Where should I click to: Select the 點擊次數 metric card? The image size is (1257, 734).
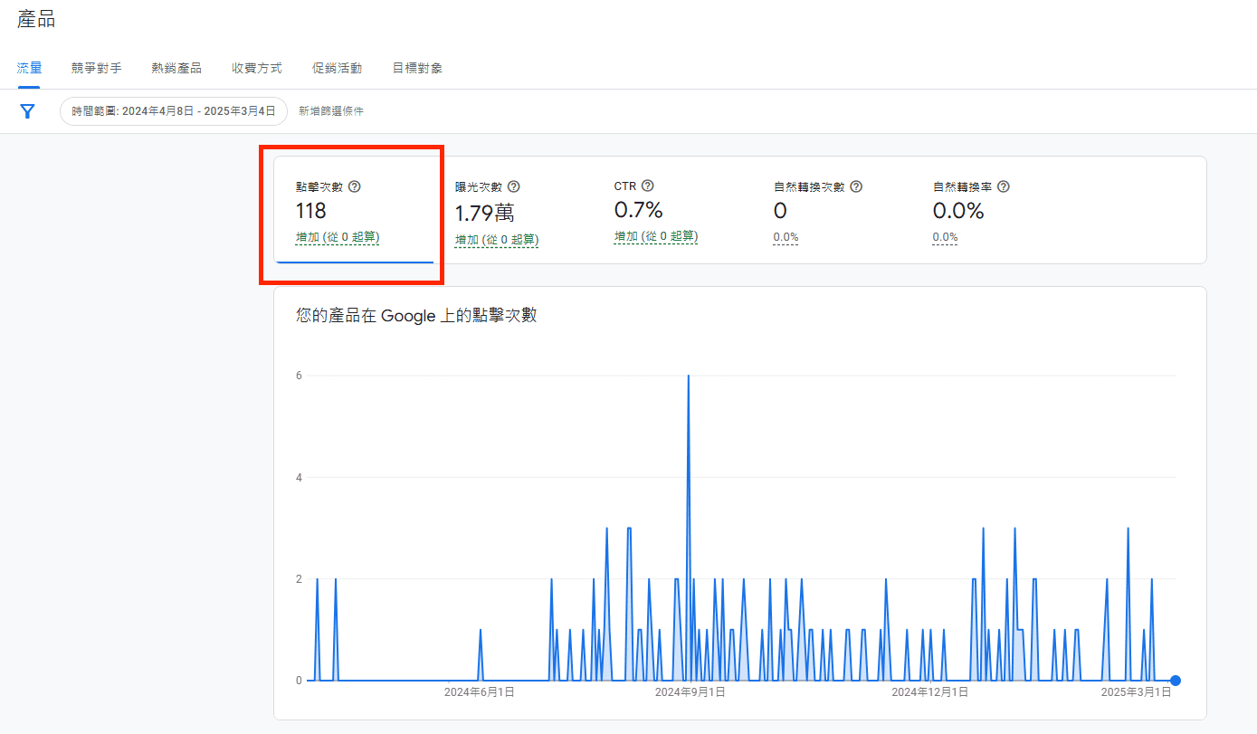click(354, 210)
